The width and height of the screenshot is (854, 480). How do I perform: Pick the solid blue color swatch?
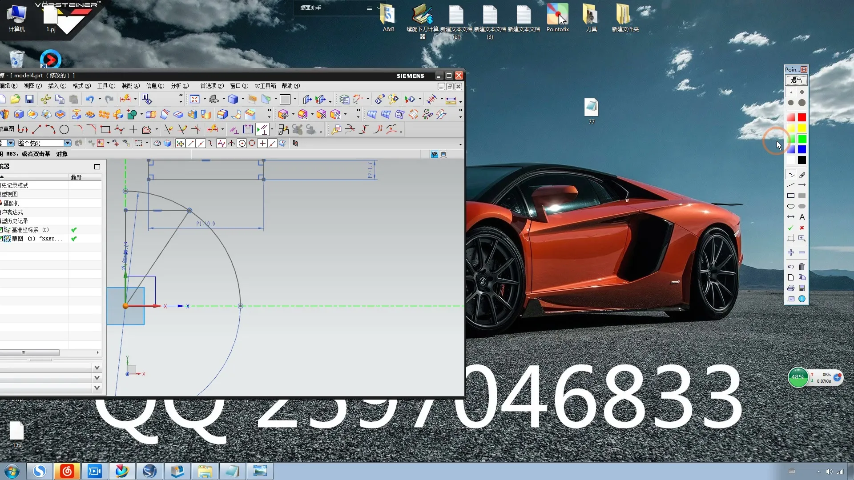coord(802,149)
